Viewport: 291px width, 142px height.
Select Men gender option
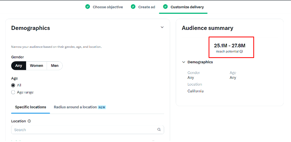[54, 66]
